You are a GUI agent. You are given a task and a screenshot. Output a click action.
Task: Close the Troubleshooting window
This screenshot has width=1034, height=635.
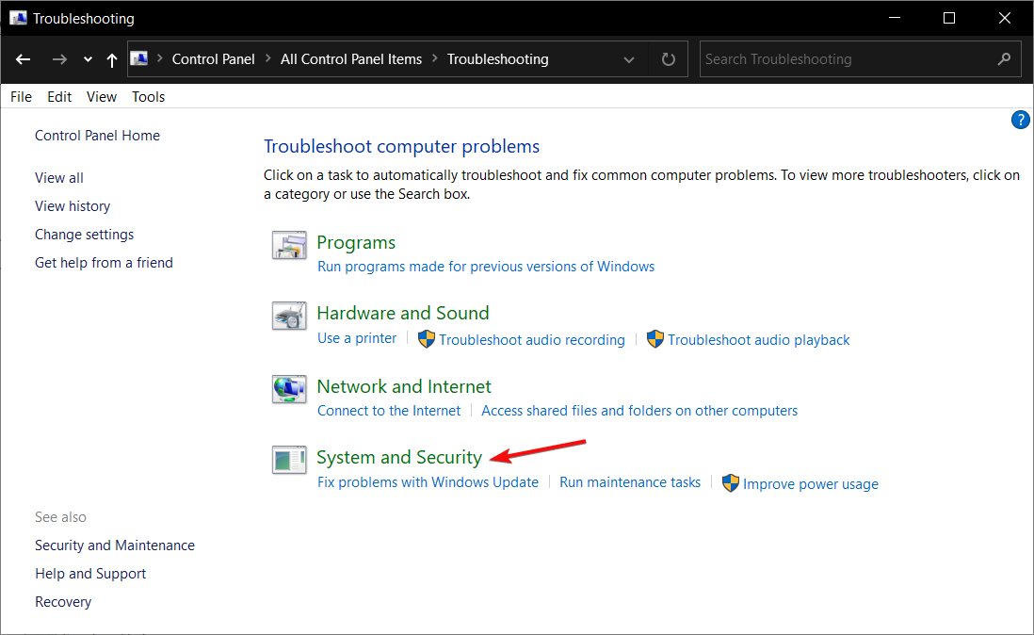[x=1004, y=18]
